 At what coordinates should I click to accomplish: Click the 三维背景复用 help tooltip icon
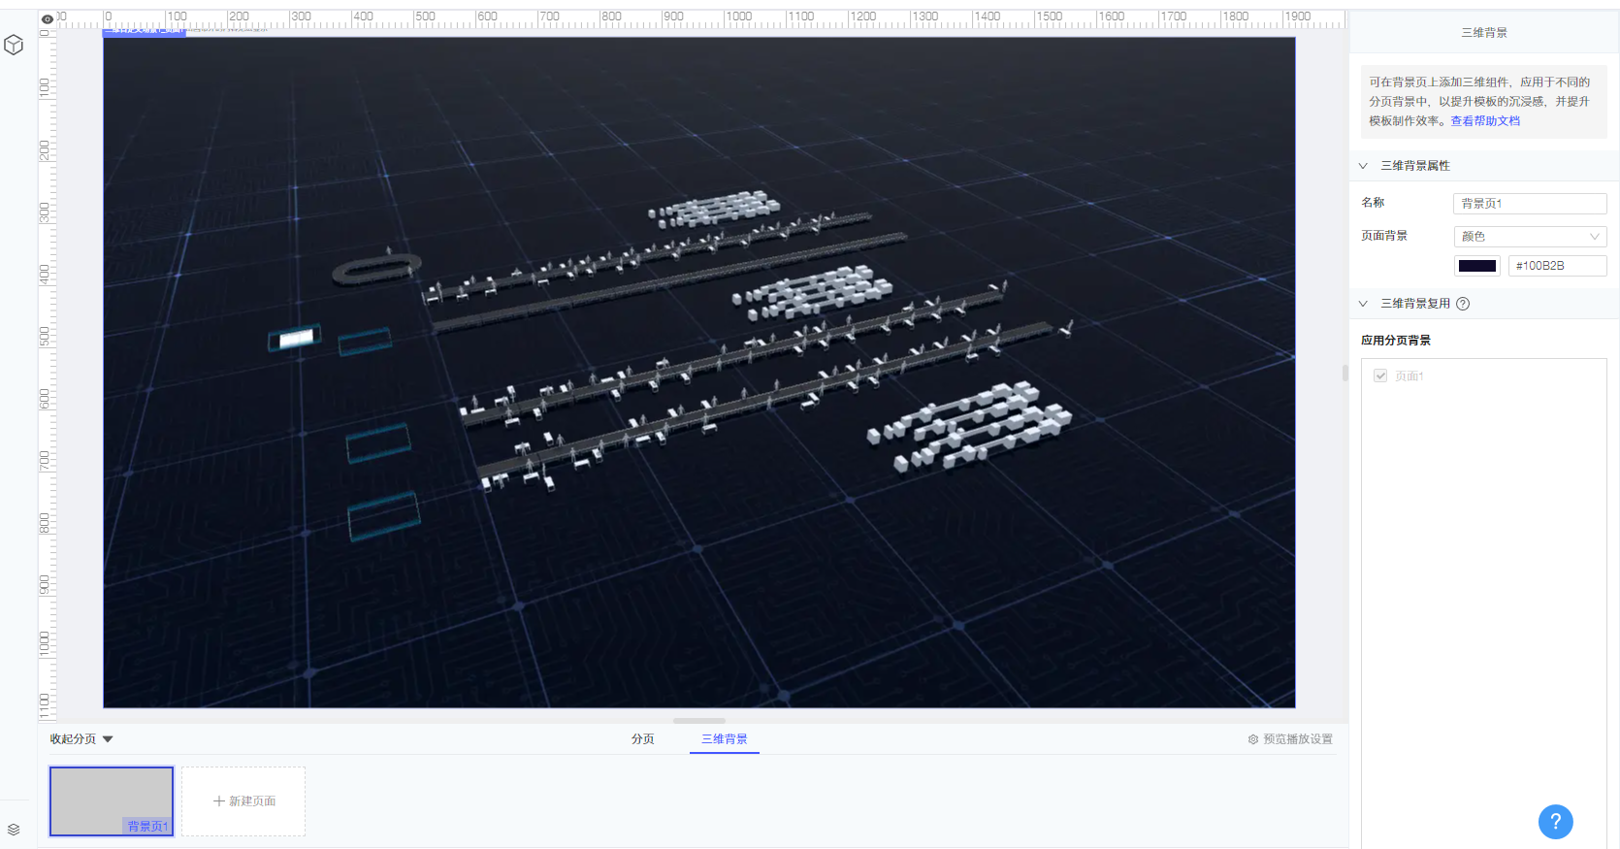(1463, 304)
